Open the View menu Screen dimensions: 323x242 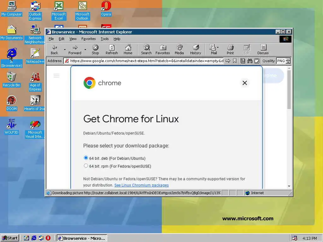tap(73, 39)
